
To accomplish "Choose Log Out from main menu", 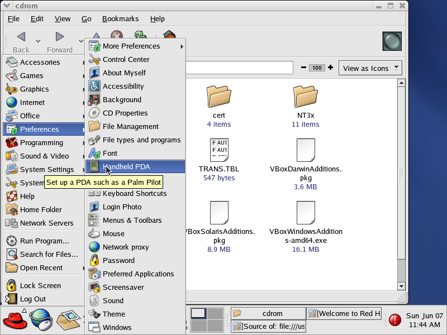I will point(44,299).
